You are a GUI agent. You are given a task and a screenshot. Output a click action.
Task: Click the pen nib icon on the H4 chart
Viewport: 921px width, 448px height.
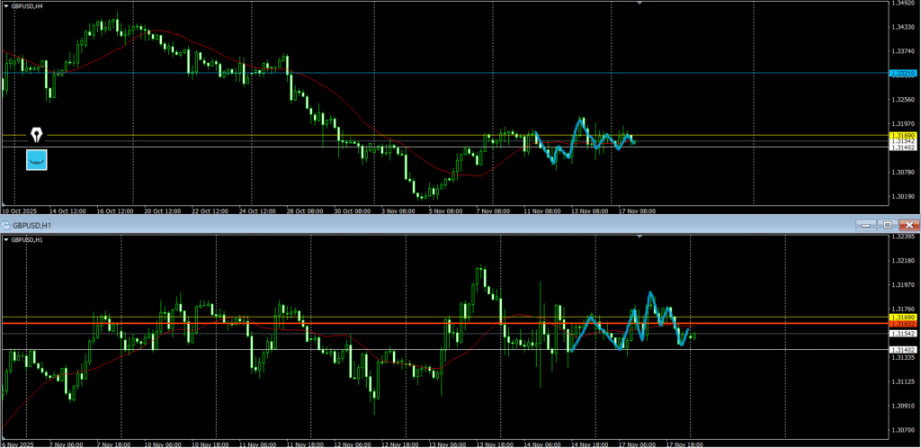[x=37, y=136]
